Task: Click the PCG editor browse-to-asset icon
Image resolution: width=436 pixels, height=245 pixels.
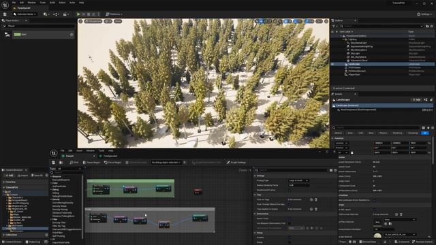Action: pos(61,163)
